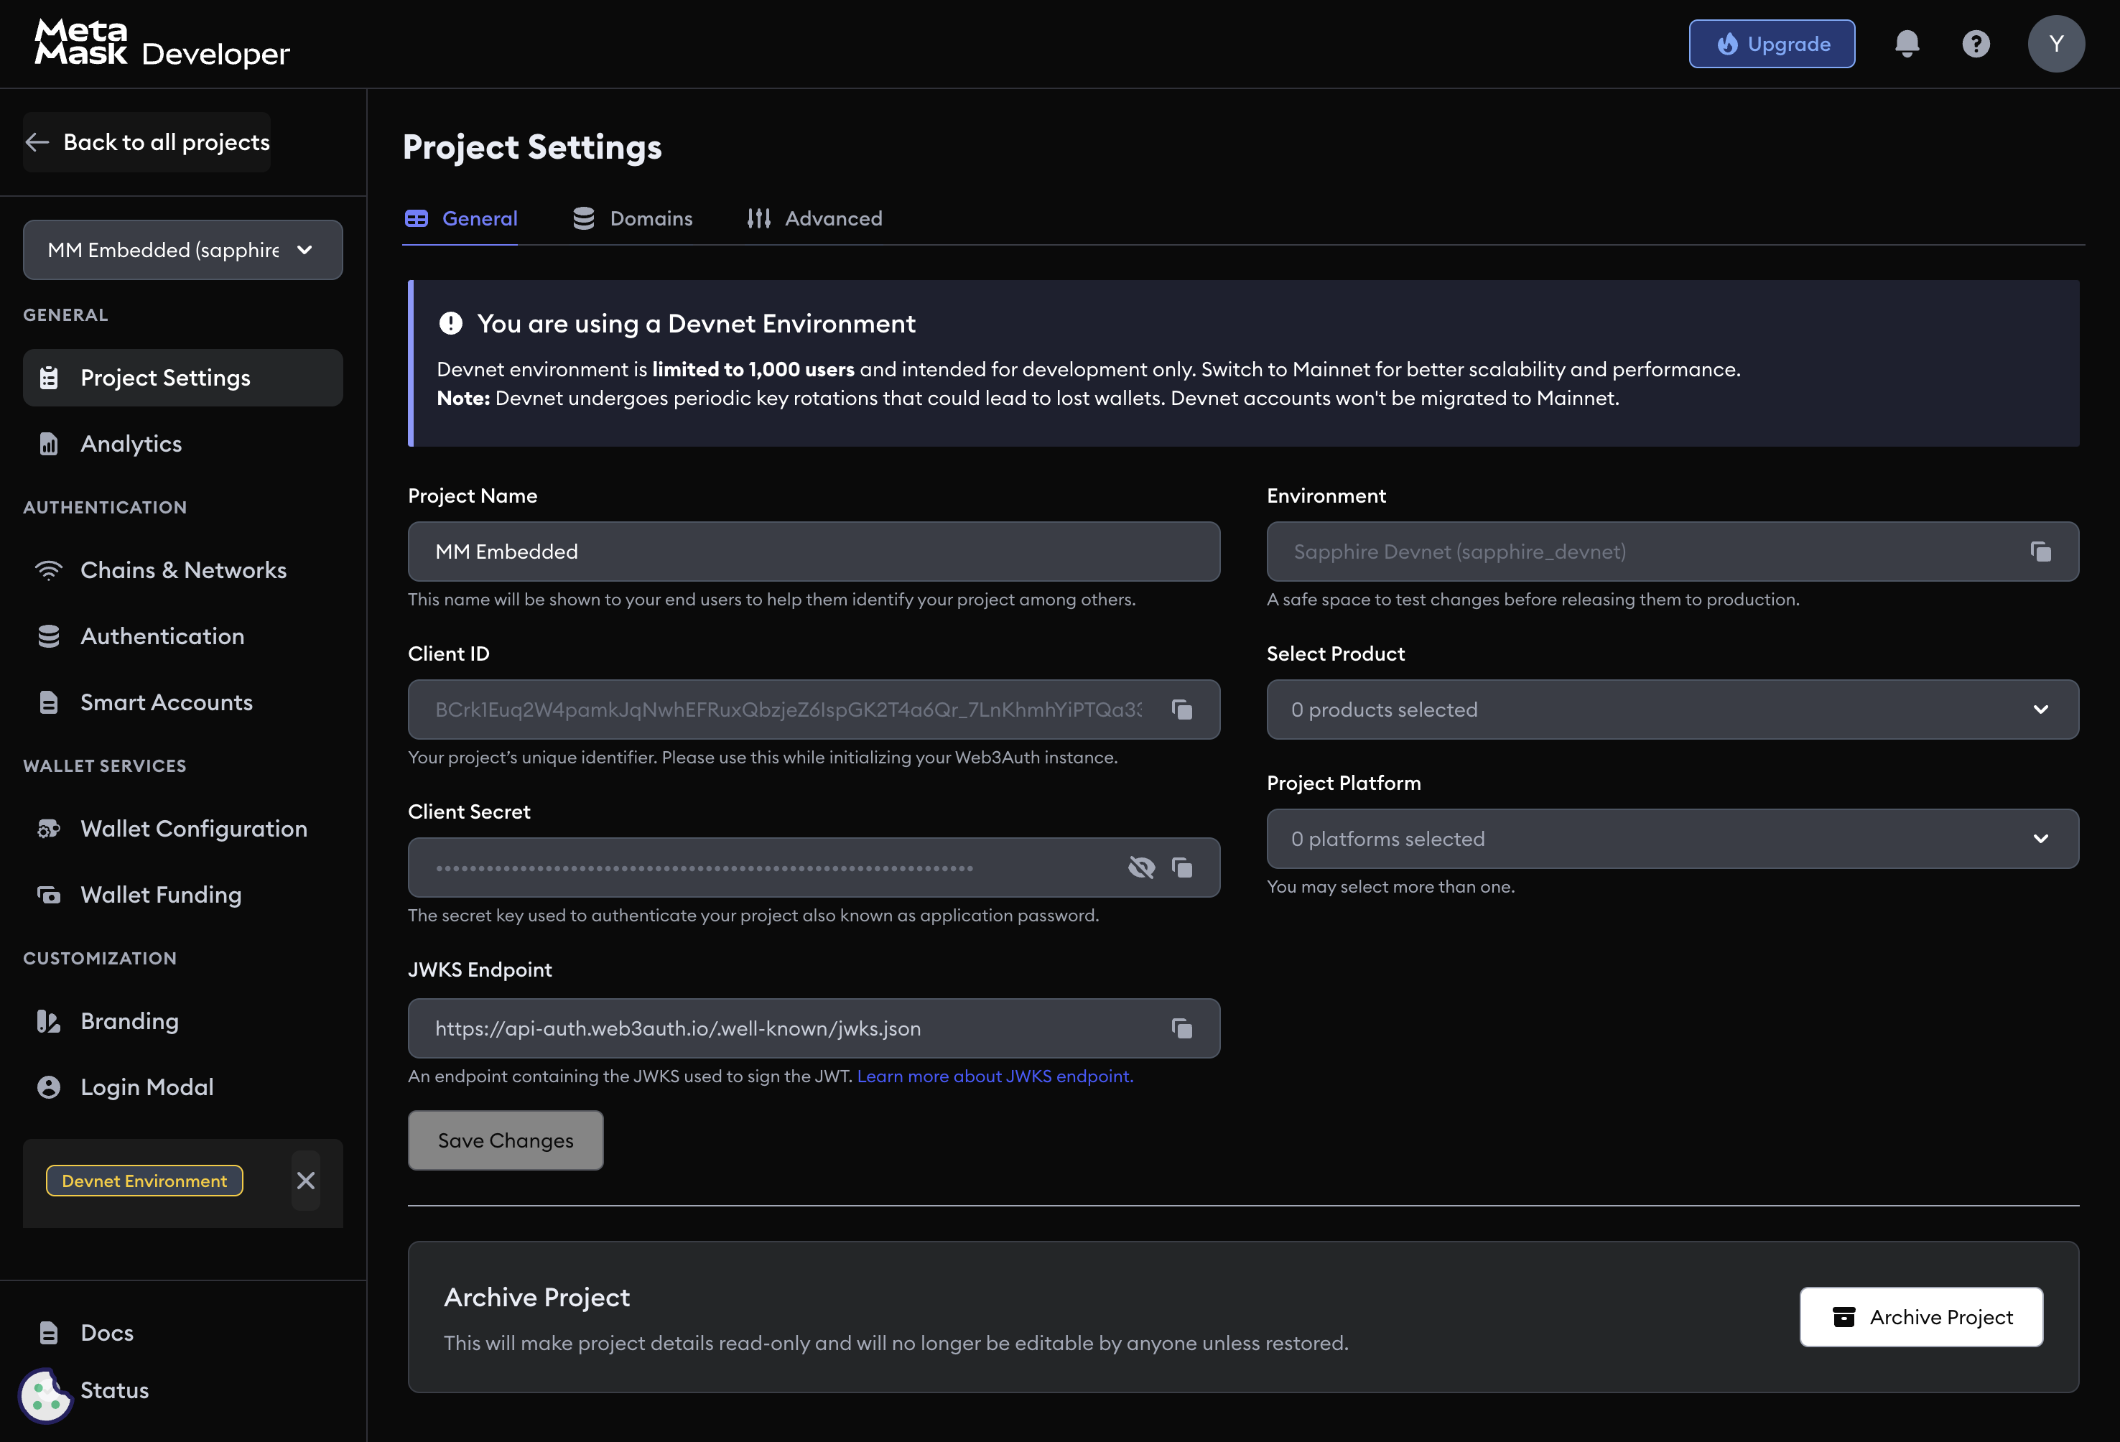Click the MetaMask Developer logo
This screenshot has height=1442, width=2120.
coord(162,44)
